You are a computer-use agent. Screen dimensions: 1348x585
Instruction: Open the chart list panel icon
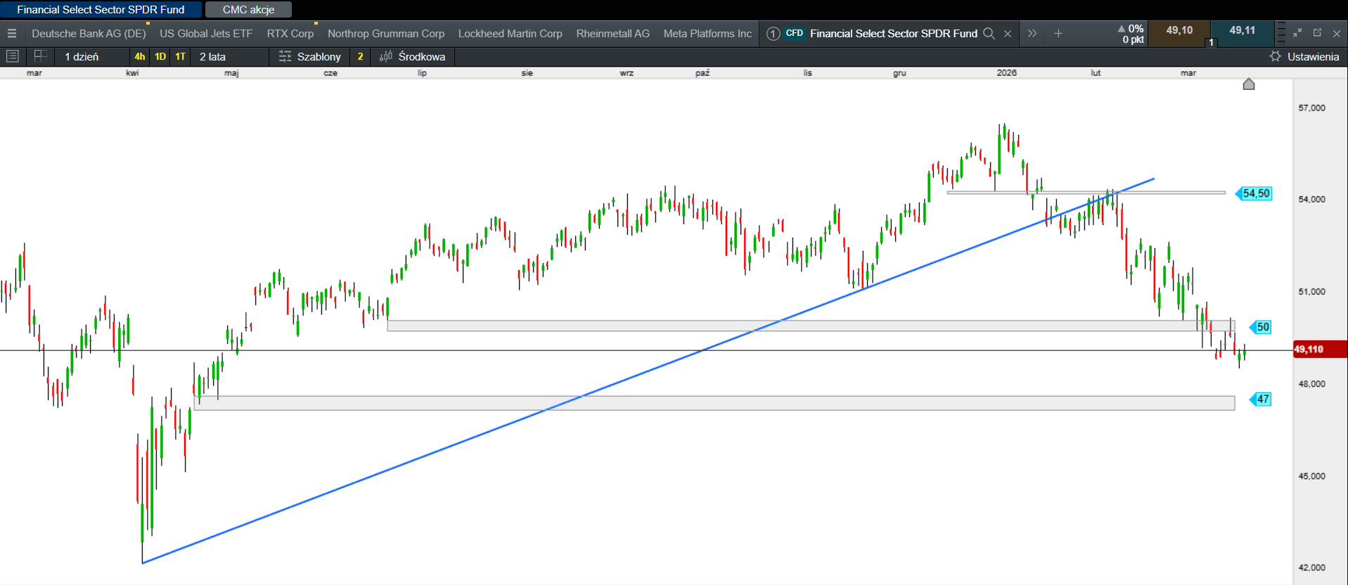pyautogui.click(x=12, y=56)
